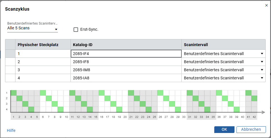Viewport: 271px width, 138px height.
Task: Click green scan cell, slot 3, scan 18
Action: pos(113,104)
